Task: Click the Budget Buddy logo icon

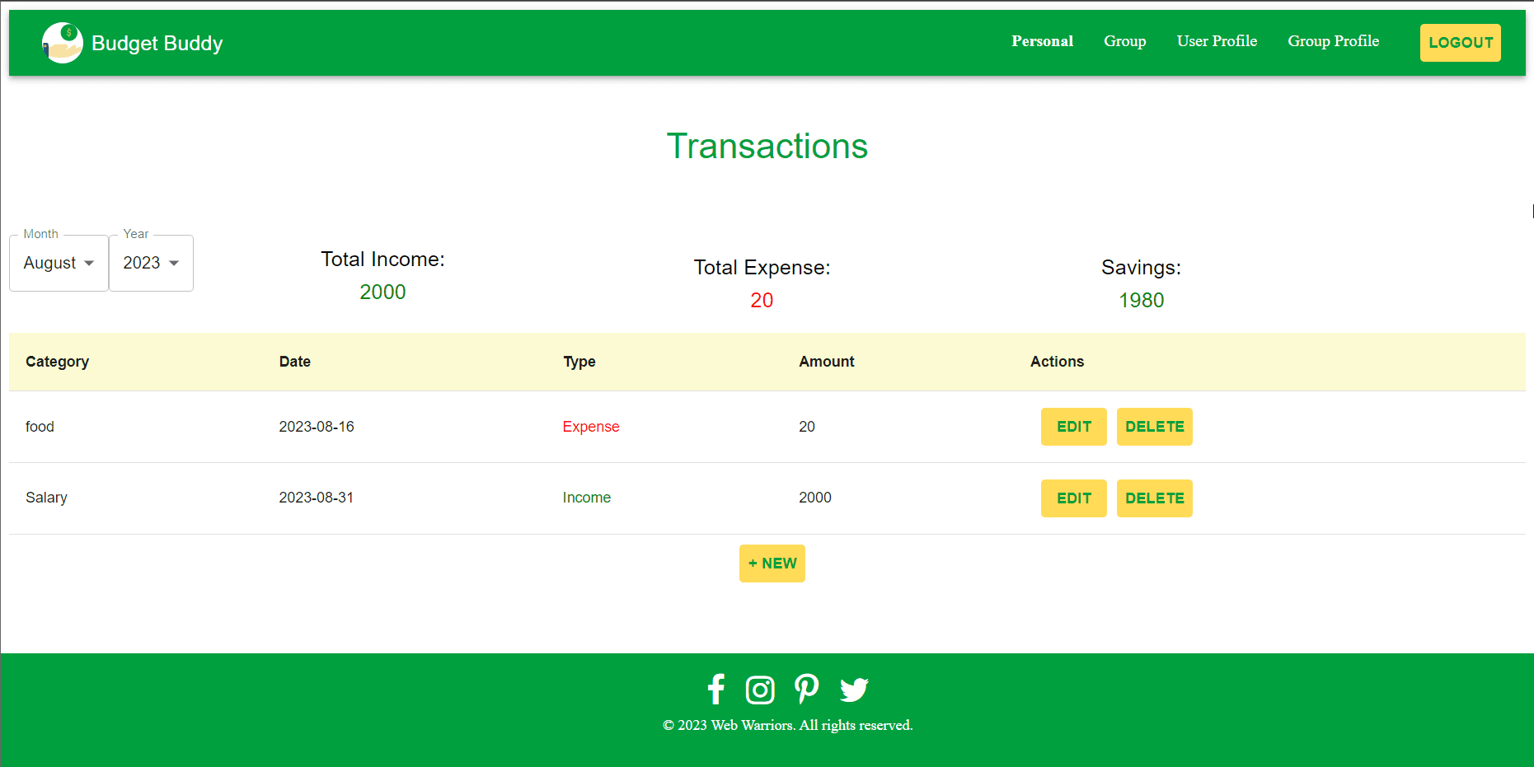Action: click(62, 43)
